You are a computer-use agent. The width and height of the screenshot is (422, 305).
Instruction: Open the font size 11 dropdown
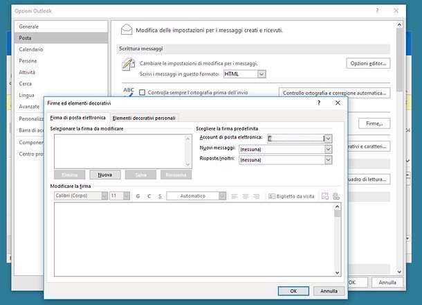coord(127,195)
